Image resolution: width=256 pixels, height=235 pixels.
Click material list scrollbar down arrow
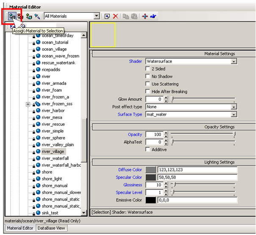coord(84,213)
